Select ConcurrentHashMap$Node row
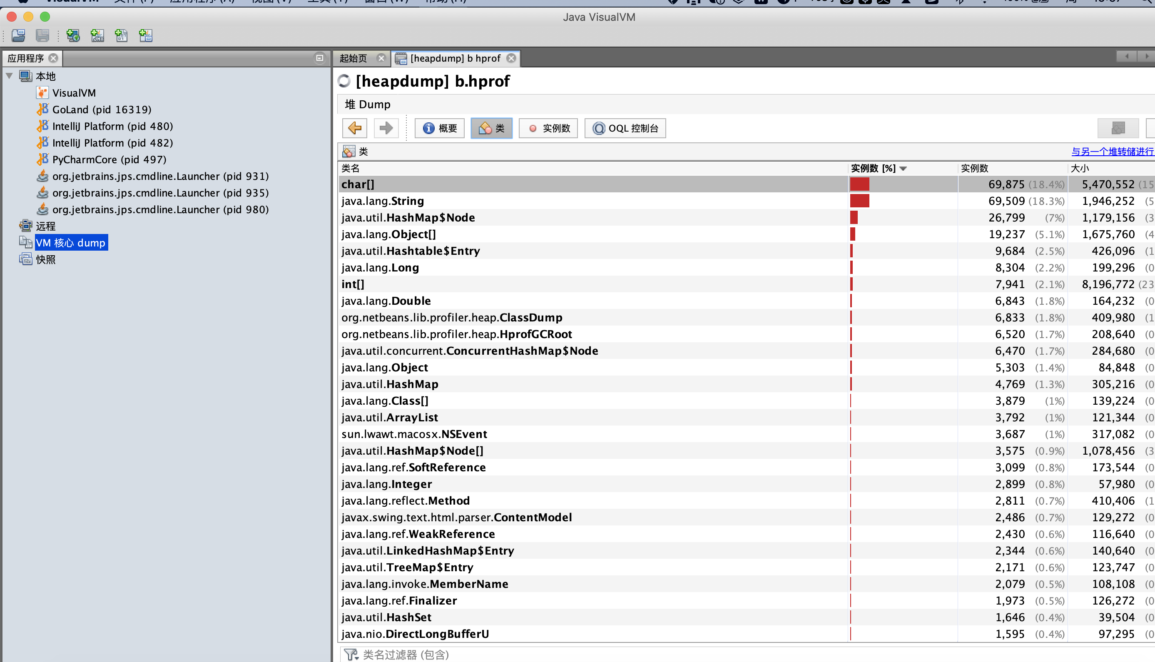The width and height of the screenshot is (1155, 662). pos(747,351)
